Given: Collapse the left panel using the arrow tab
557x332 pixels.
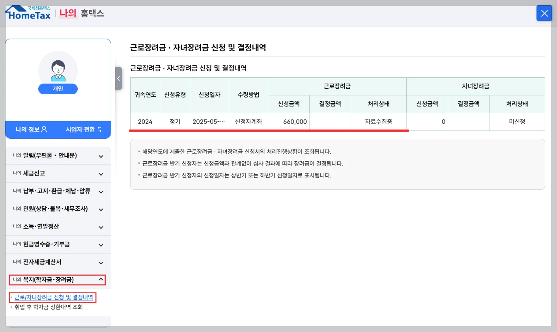Looking at the screenshot, I should point(119,78).
